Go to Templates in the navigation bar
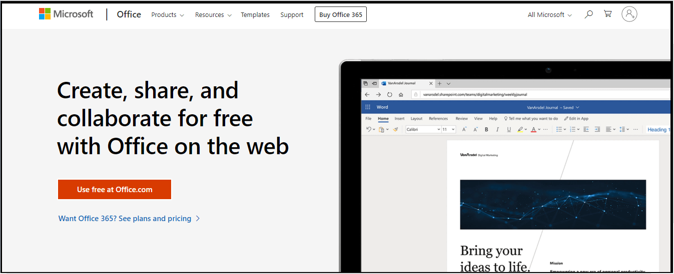674x274 pixels. click(x=255, y=15)
